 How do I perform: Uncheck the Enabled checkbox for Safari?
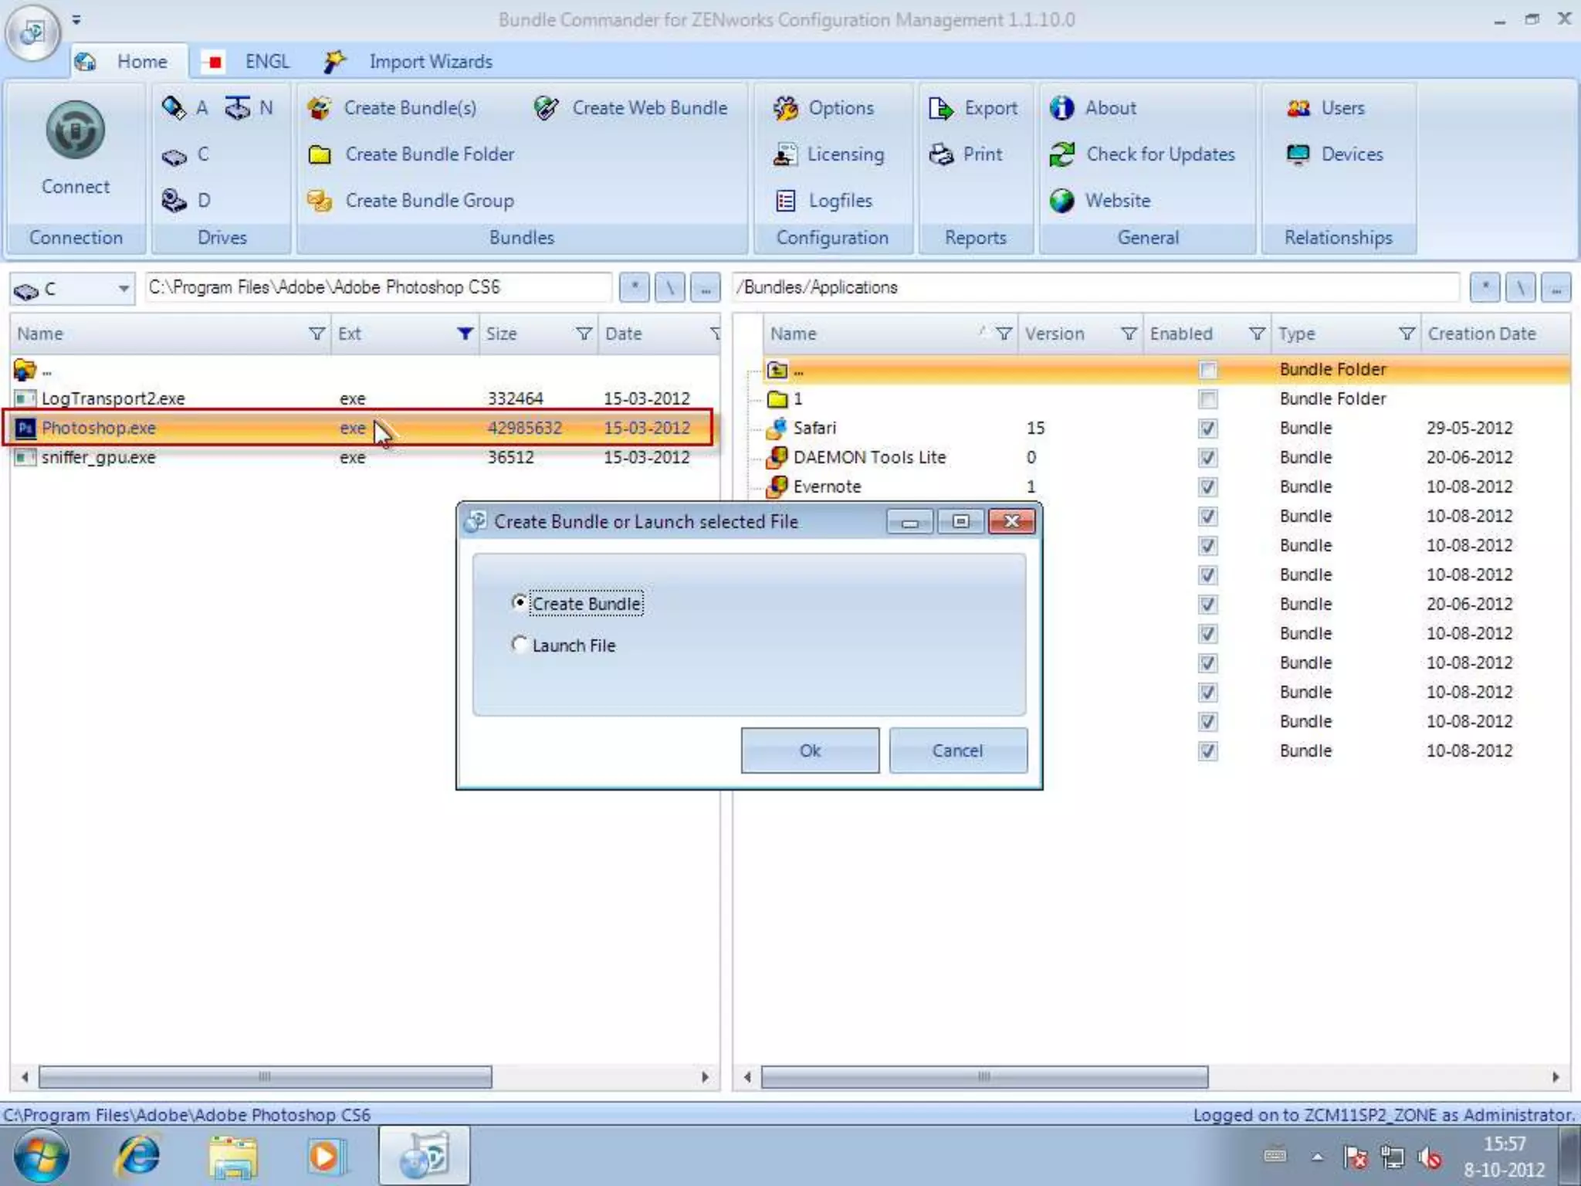click(1207, 428)
